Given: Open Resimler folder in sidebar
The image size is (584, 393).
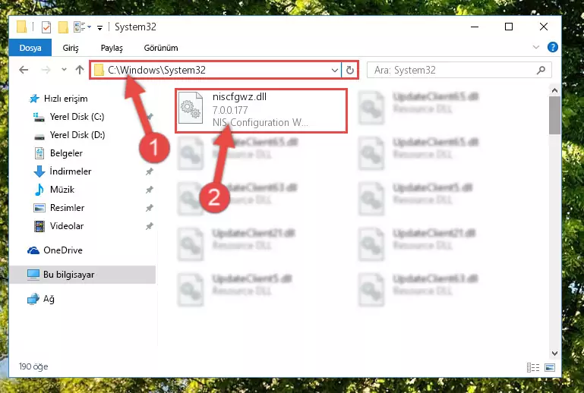Looking at the screenshot, I should pyautogui.click(x=67, y=208).
